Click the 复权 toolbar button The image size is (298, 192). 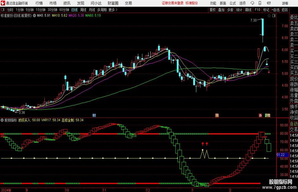coord(213,10)
